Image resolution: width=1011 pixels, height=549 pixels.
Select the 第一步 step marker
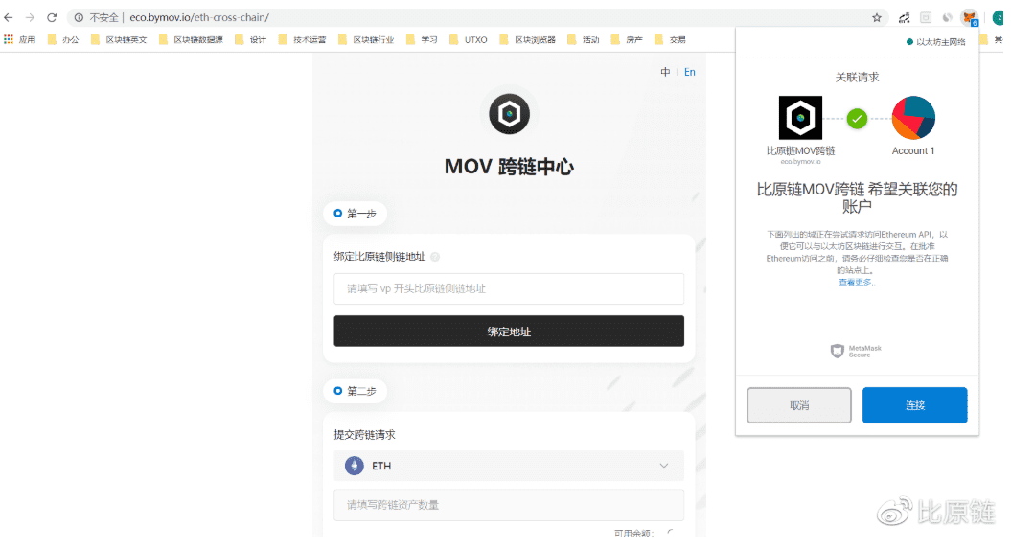356,214
